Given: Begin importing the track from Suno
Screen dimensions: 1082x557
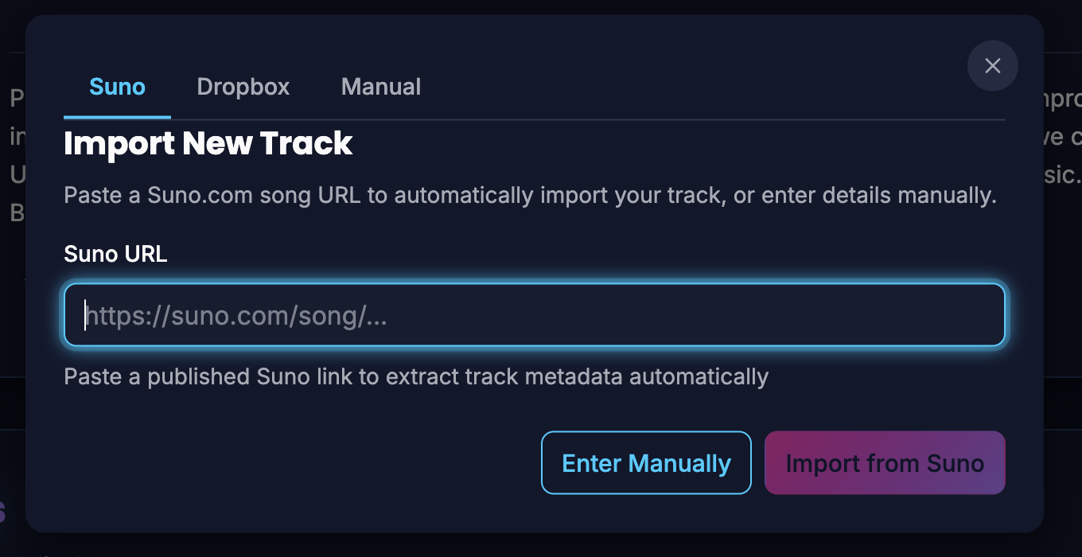Looking at the screenshot, I should 884,462.
